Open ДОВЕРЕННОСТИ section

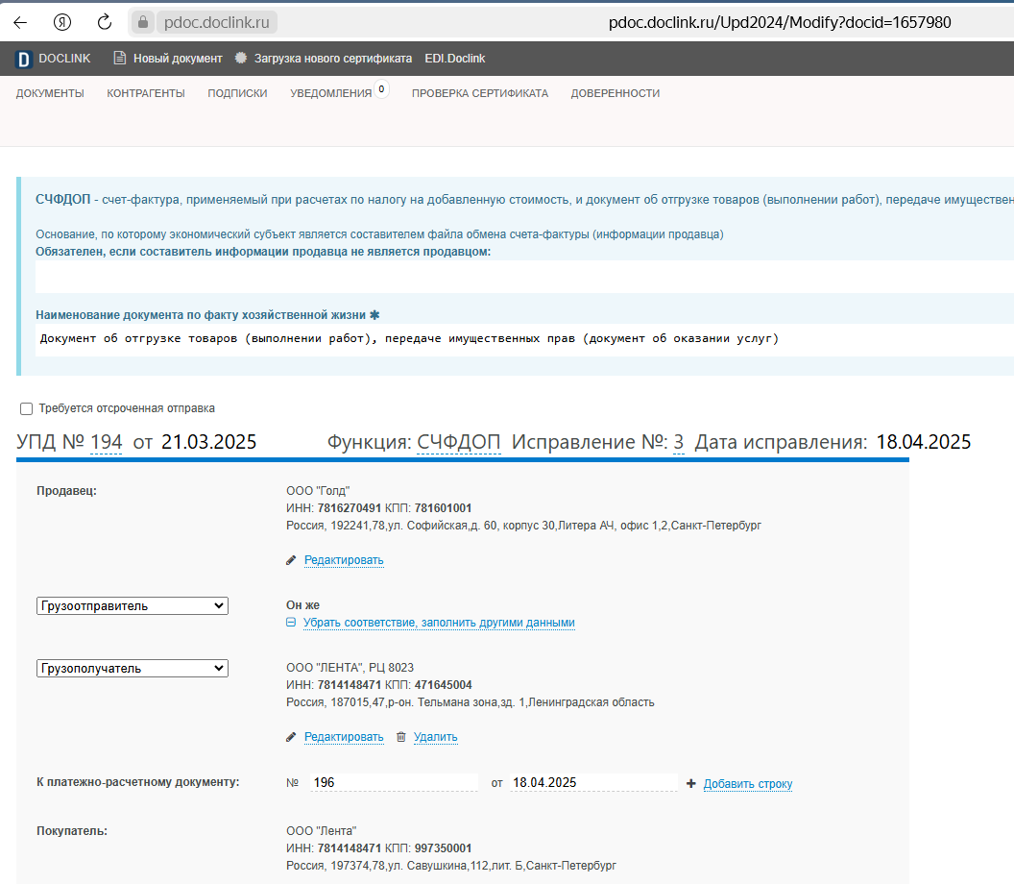tap(615, 93)
